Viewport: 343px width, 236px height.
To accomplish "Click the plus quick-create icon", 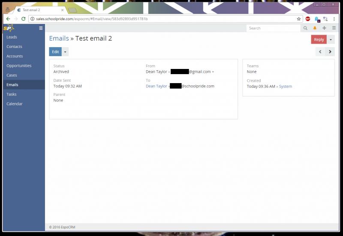I will pos(324,28).
